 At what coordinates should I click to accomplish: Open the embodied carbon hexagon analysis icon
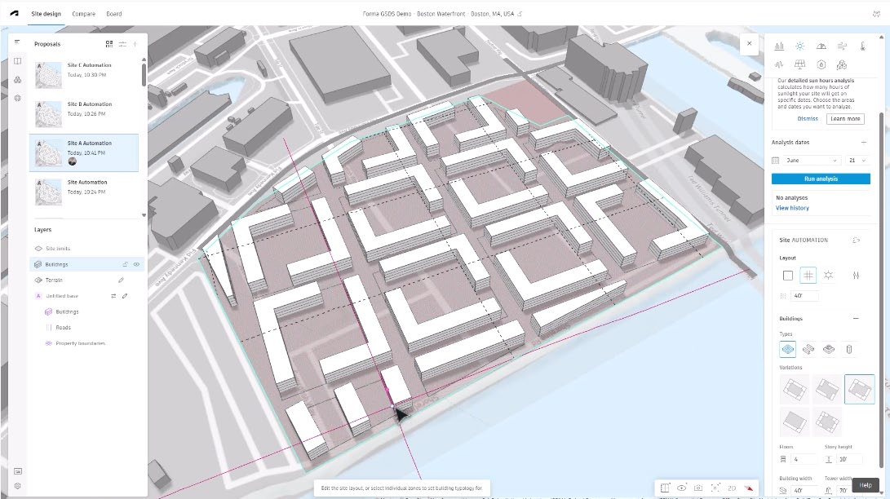point(821,64)
